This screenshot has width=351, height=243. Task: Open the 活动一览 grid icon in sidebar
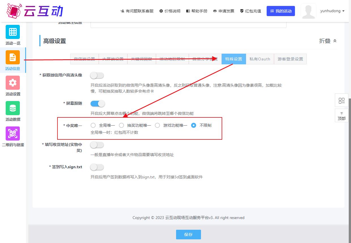(13, 32)
